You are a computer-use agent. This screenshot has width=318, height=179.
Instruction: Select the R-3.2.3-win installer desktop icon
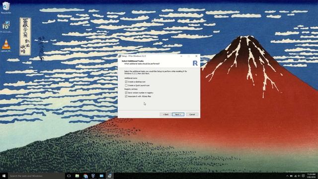click(6, 26)
